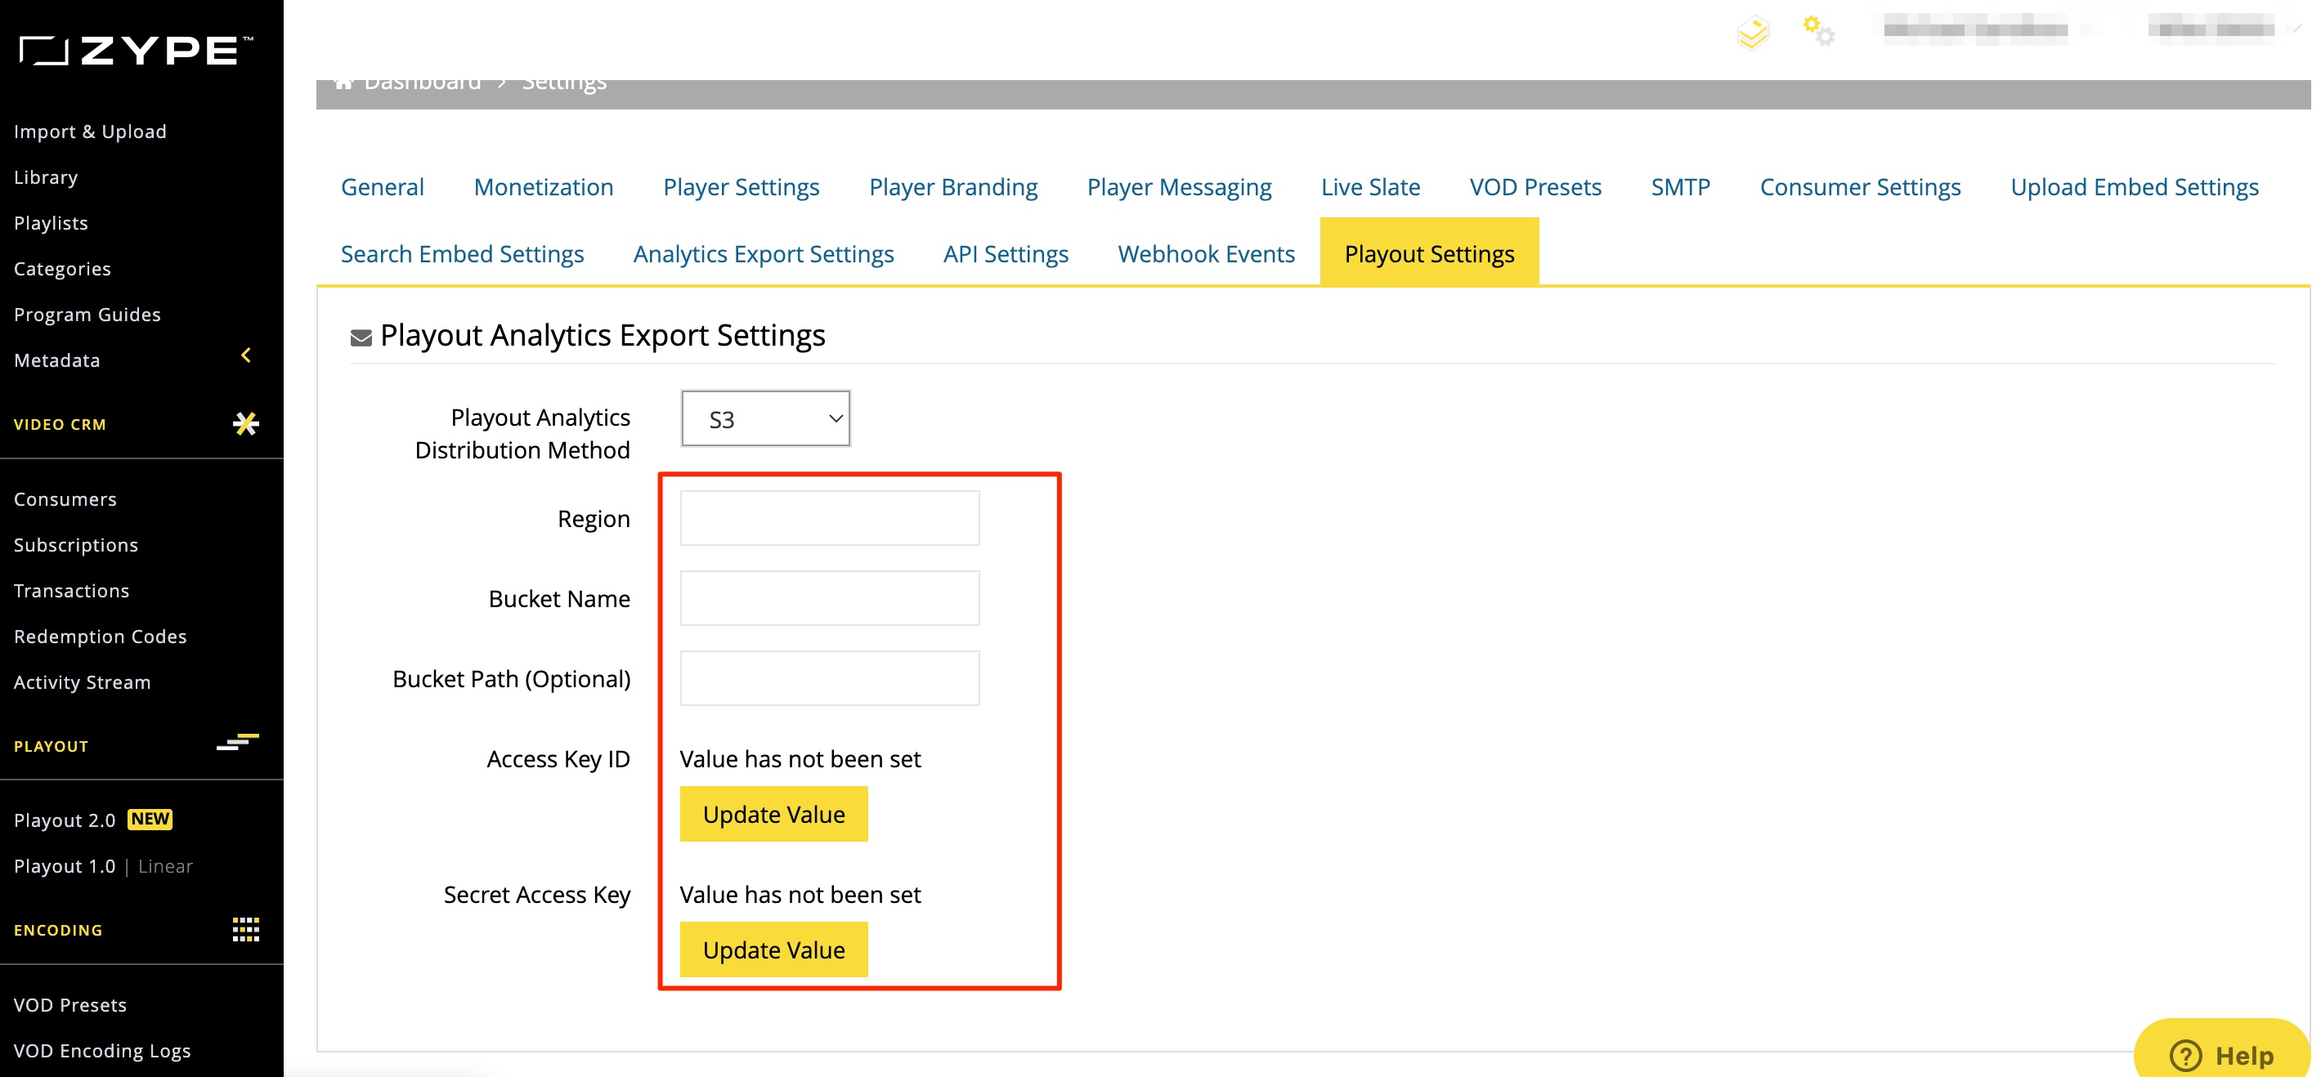Screen dimensions: 2321x1077
Task: Open Upload Embed Settings tab
Action: point(2135,186)
